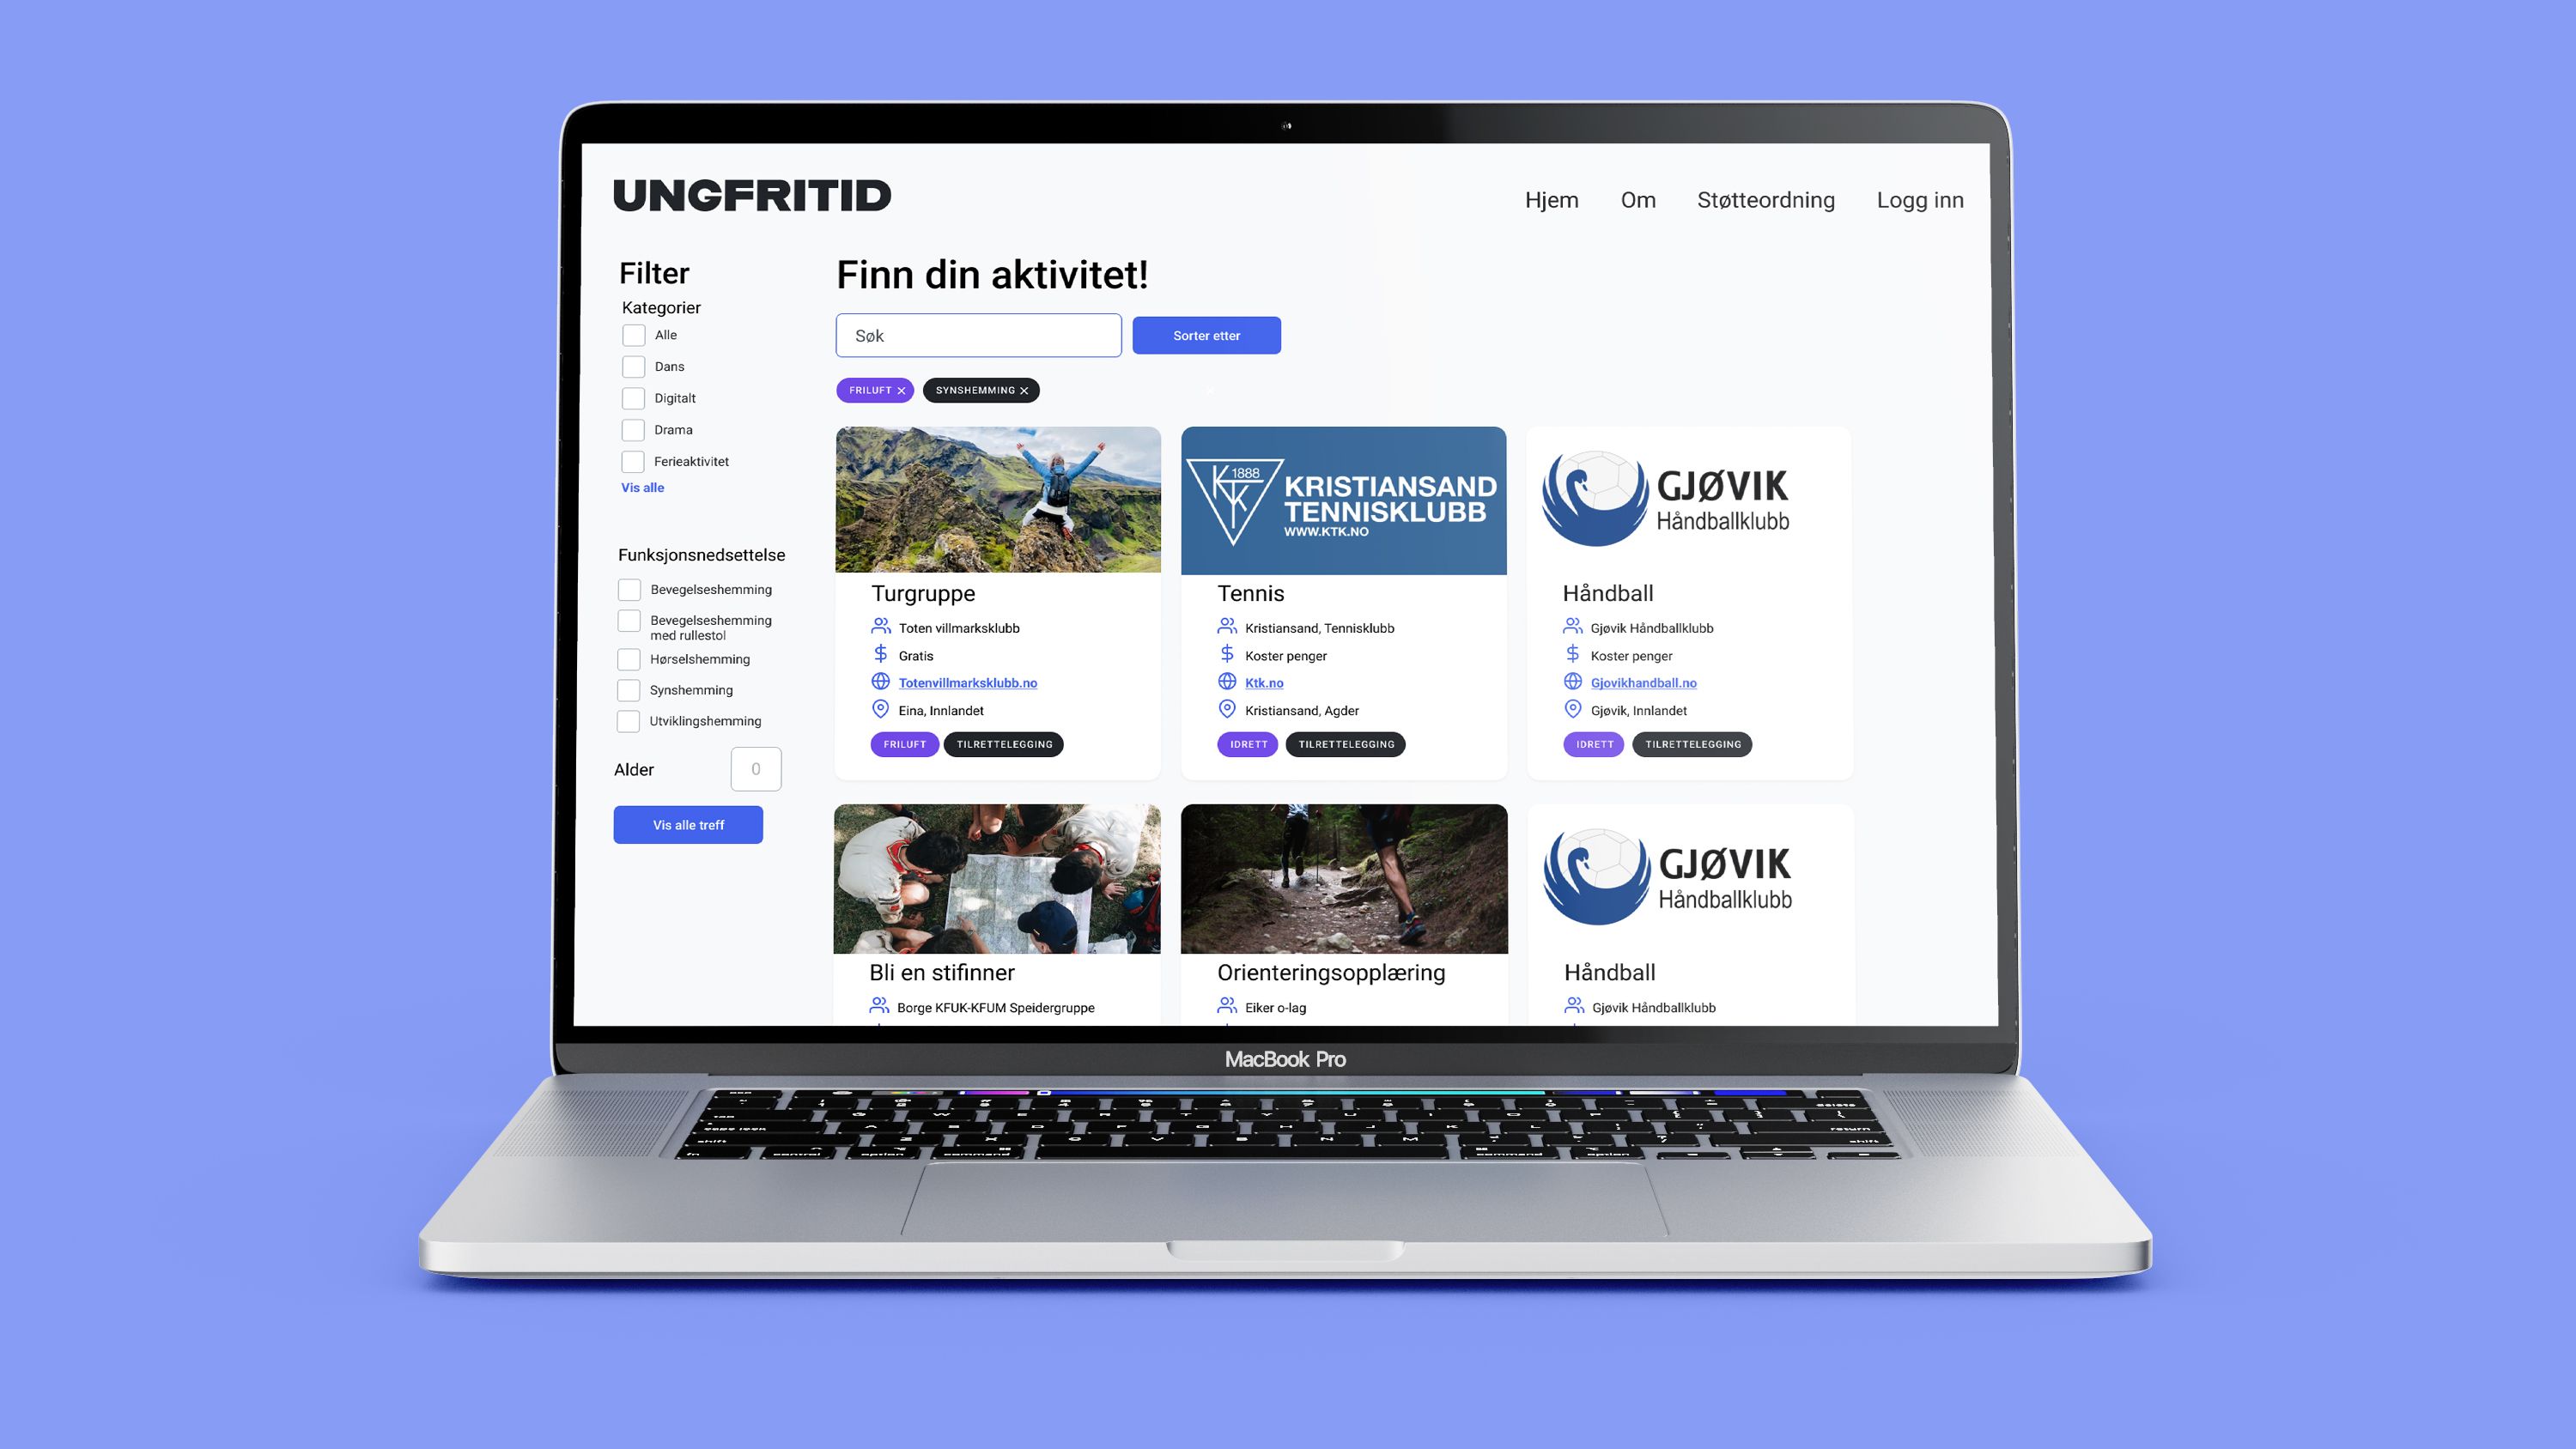
Task: Click the Sorter etter dropdown button
Action: pyautogui.click(x=1206, y=335)
